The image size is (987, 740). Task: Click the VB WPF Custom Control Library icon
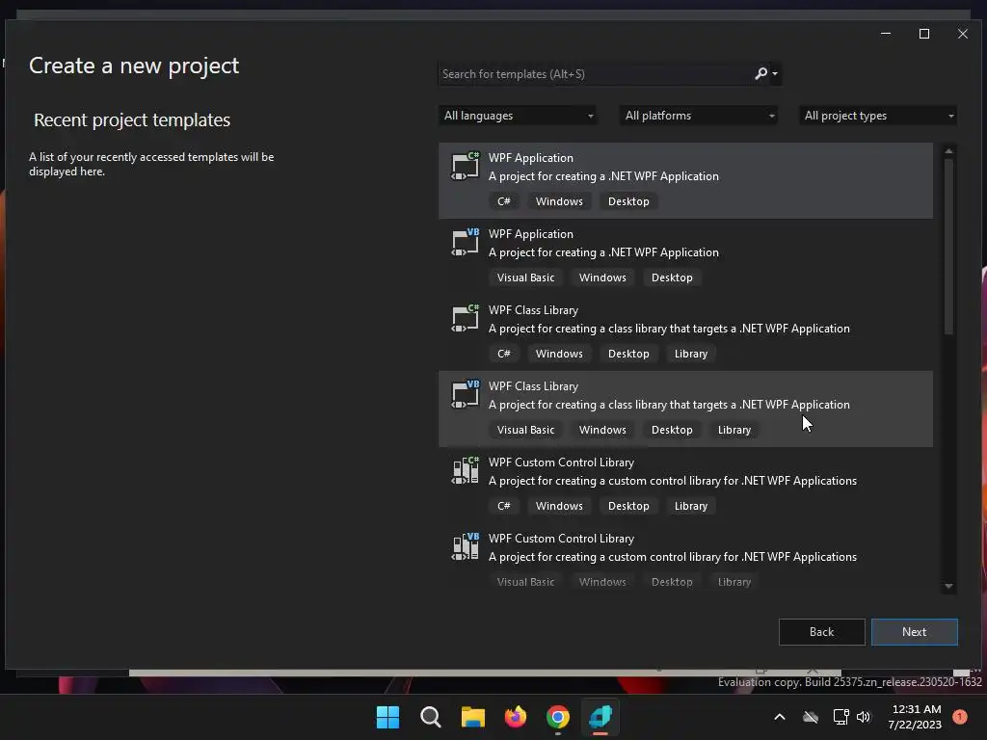(x=466, y=547)
